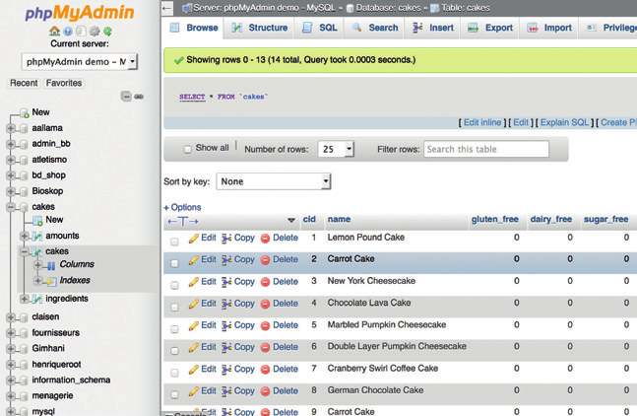Open the SQL tab
Image resolution: width=637 pixels, height=416 pixels.
click(x=320, y=28)
